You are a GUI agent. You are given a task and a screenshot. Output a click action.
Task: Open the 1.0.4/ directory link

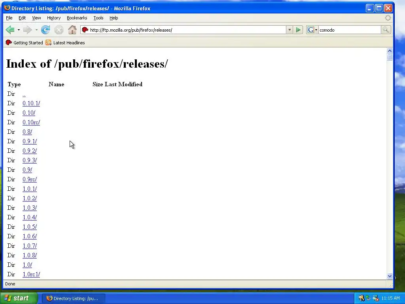pyautogui.click(x=30, y=217)
